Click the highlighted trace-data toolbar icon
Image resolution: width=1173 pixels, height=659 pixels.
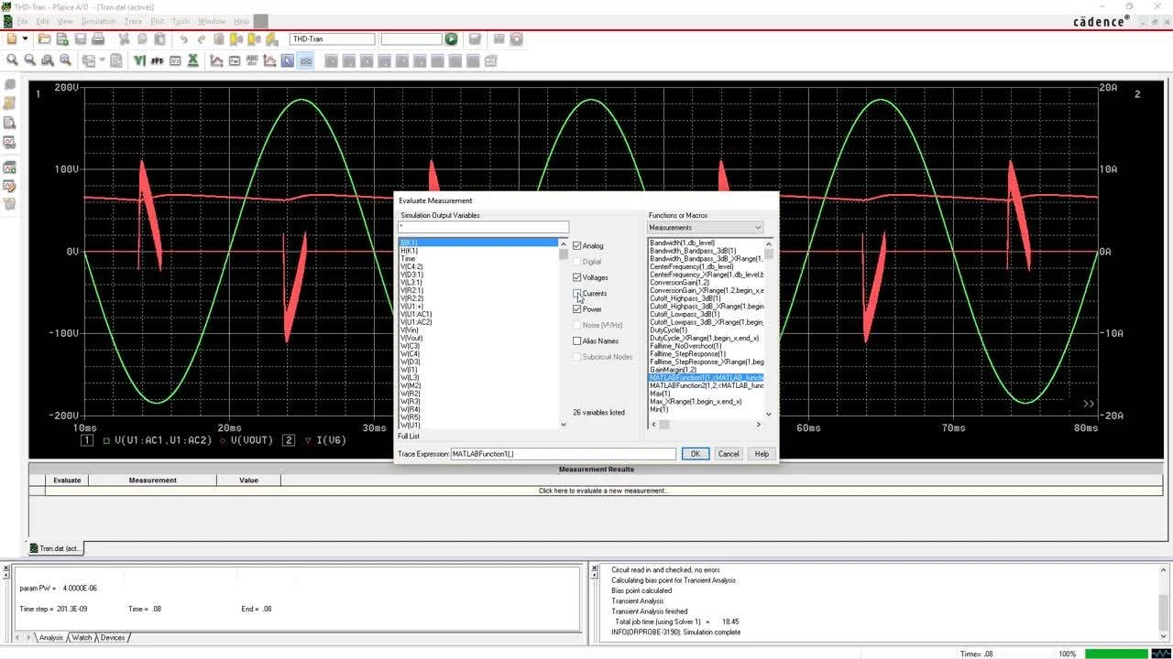(x=305, y=60)
